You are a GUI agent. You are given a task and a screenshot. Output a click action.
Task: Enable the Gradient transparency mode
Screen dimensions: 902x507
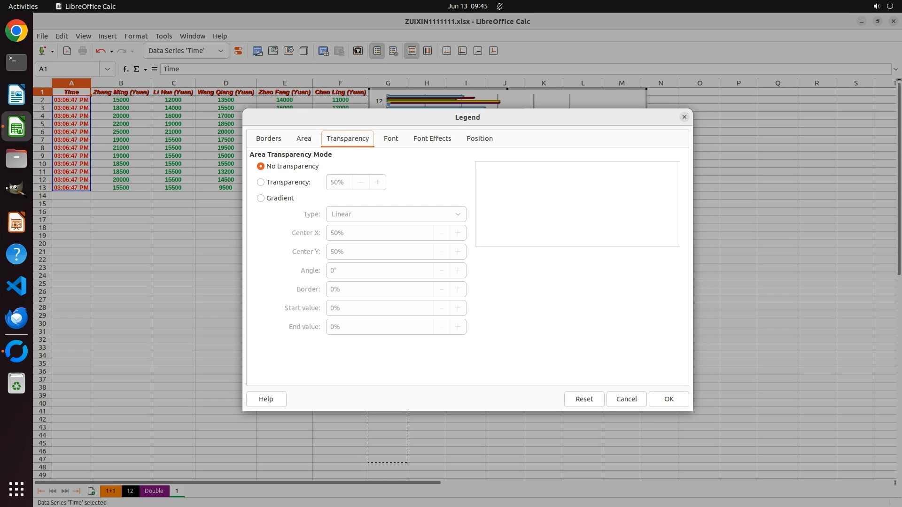click(x=261, y=198)
